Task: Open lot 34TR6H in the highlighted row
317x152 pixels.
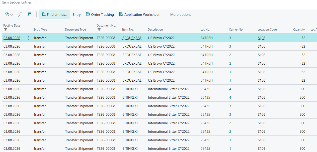Action: point(207,38)
